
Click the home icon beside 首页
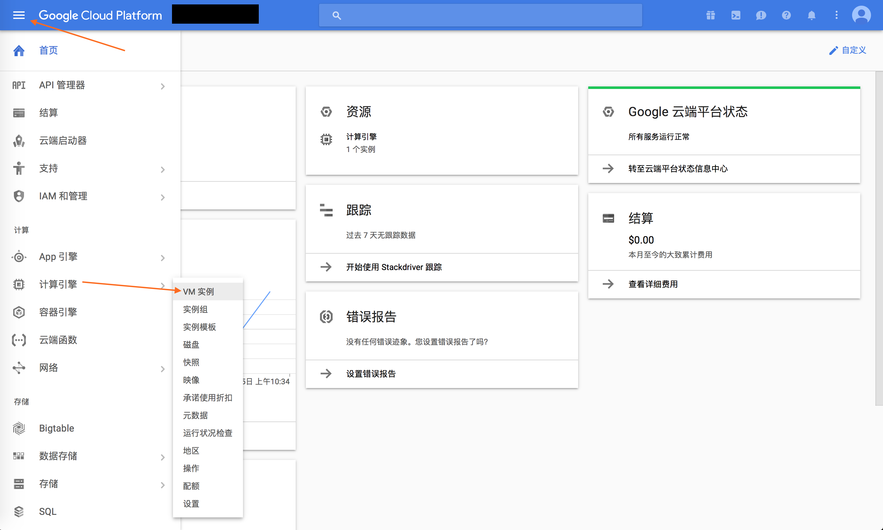click(19, 50)
